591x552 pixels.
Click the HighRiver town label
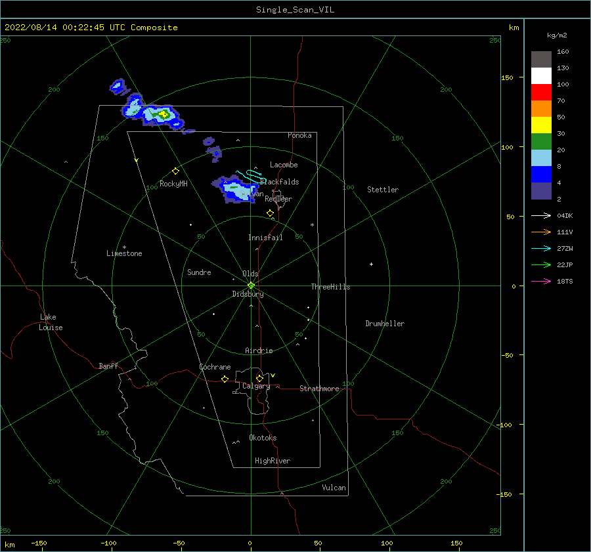[x=273, y=461]
